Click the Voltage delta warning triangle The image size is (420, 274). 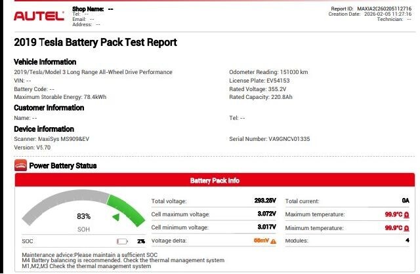tap(273, 241)
